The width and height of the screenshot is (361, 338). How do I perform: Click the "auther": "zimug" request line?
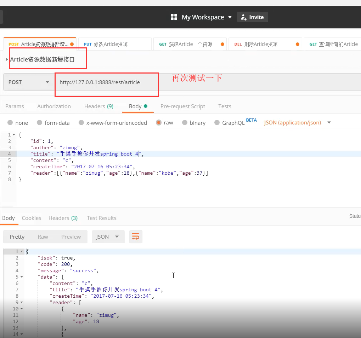click(x=56, y=147)
